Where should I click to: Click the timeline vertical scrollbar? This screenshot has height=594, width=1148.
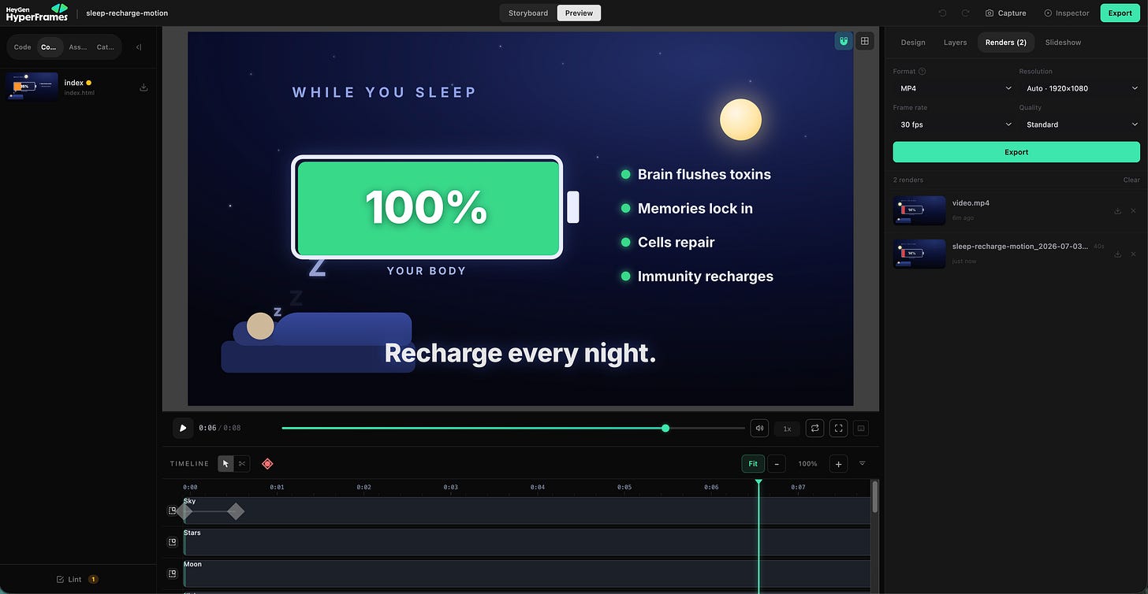tap(874, 497)
